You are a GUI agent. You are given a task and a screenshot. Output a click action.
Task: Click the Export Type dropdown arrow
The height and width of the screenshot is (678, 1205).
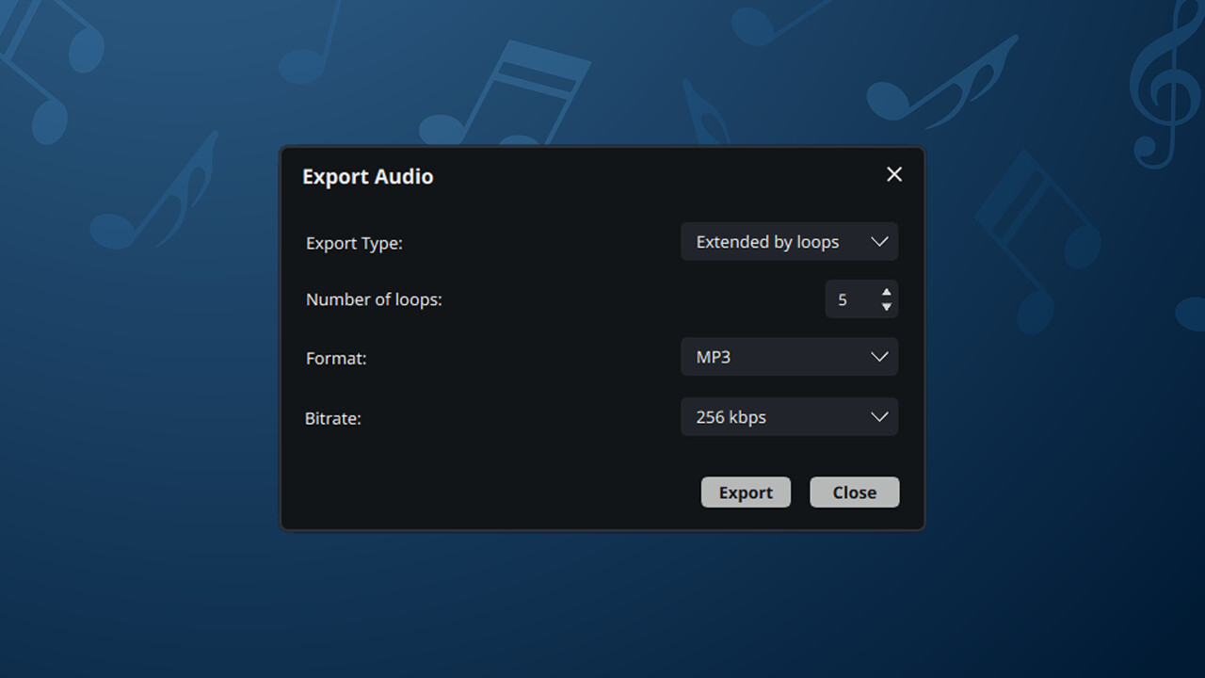[879, 241]
